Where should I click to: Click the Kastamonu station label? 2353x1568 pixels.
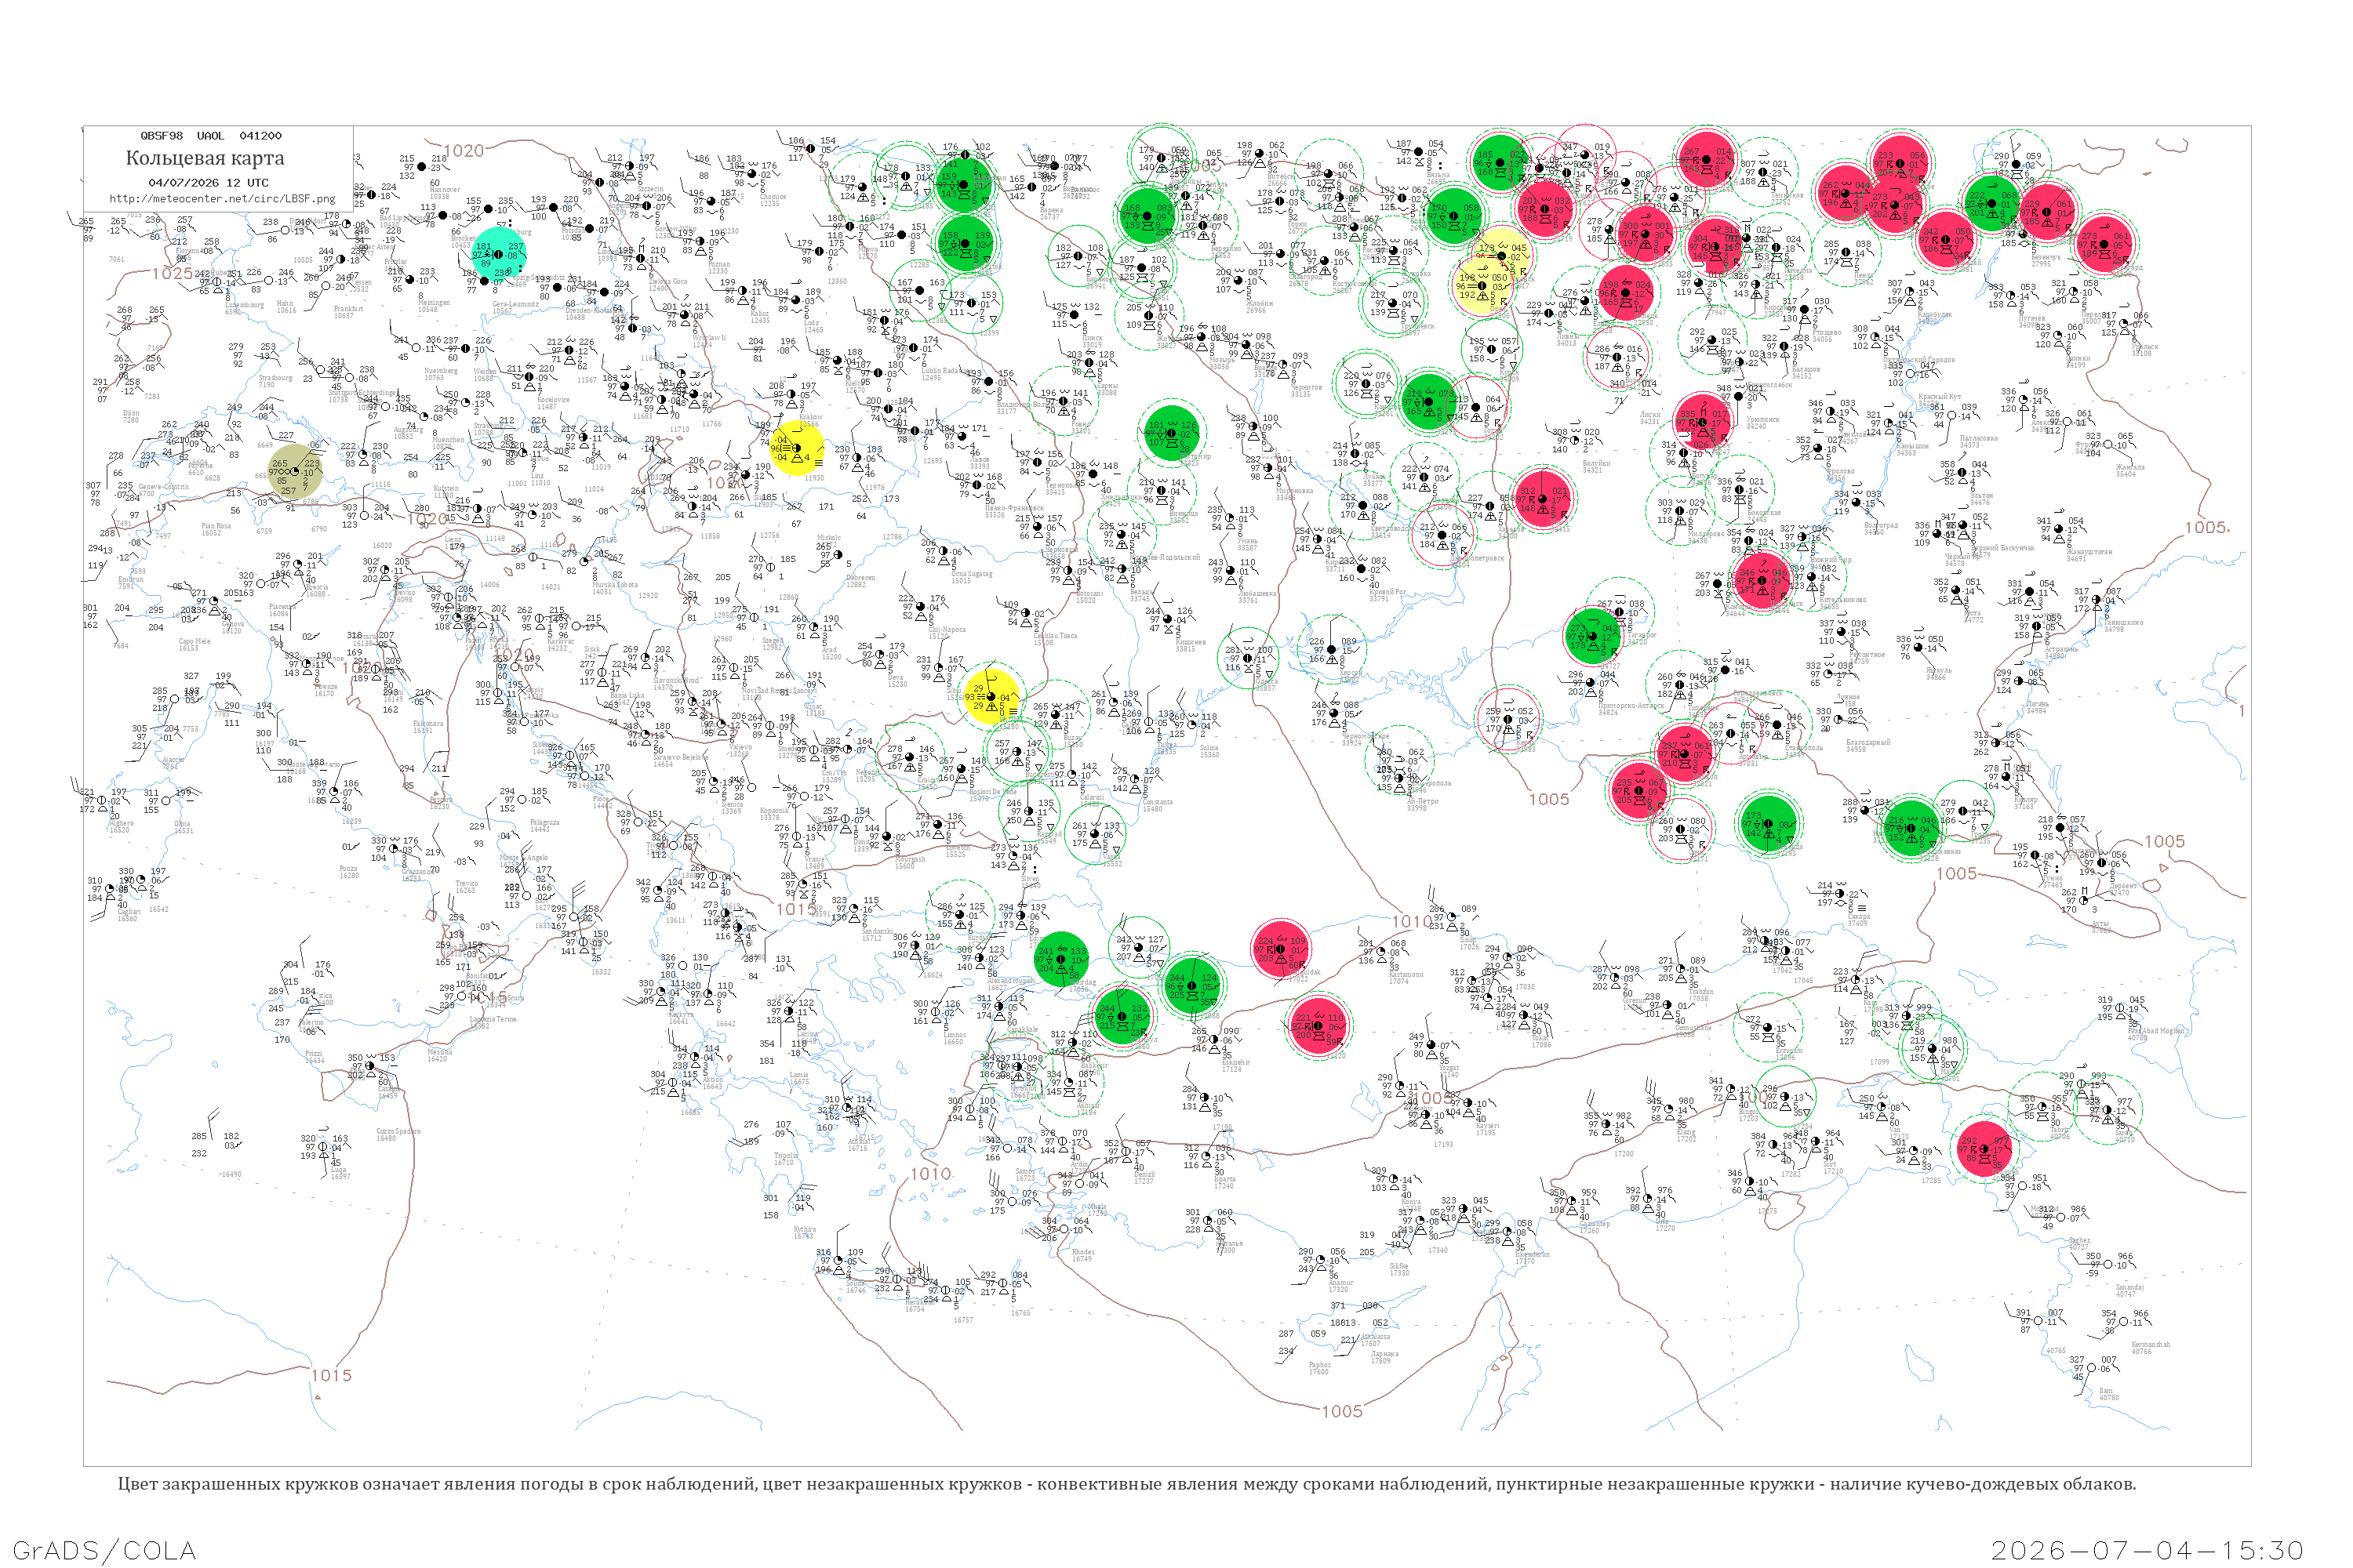(1406, 977)
